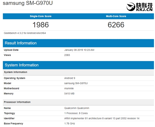Click the Operating System label
Image resolution: width=155 pixels, height=127 pixels.
14,78
